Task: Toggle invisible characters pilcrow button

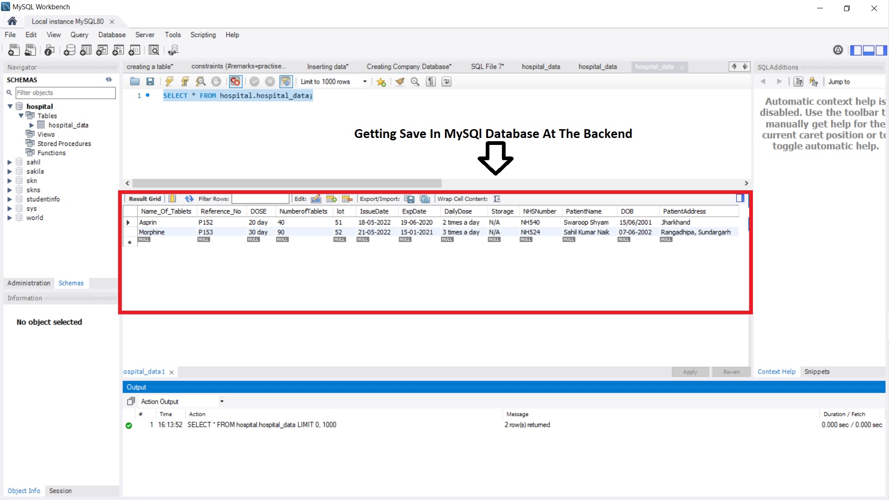Action: click(431, 81)
